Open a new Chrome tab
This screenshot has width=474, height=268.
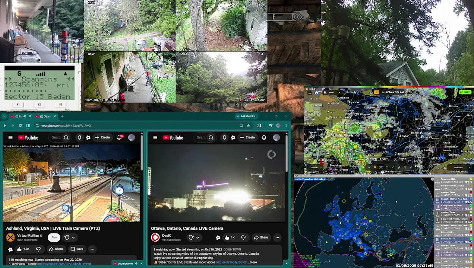[x=62, y=117]
